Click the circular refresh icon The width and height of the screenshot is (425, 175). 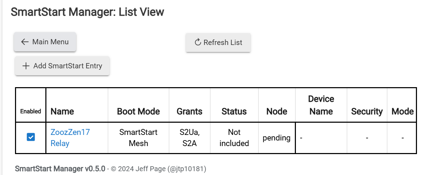click(x=198, y=43)
